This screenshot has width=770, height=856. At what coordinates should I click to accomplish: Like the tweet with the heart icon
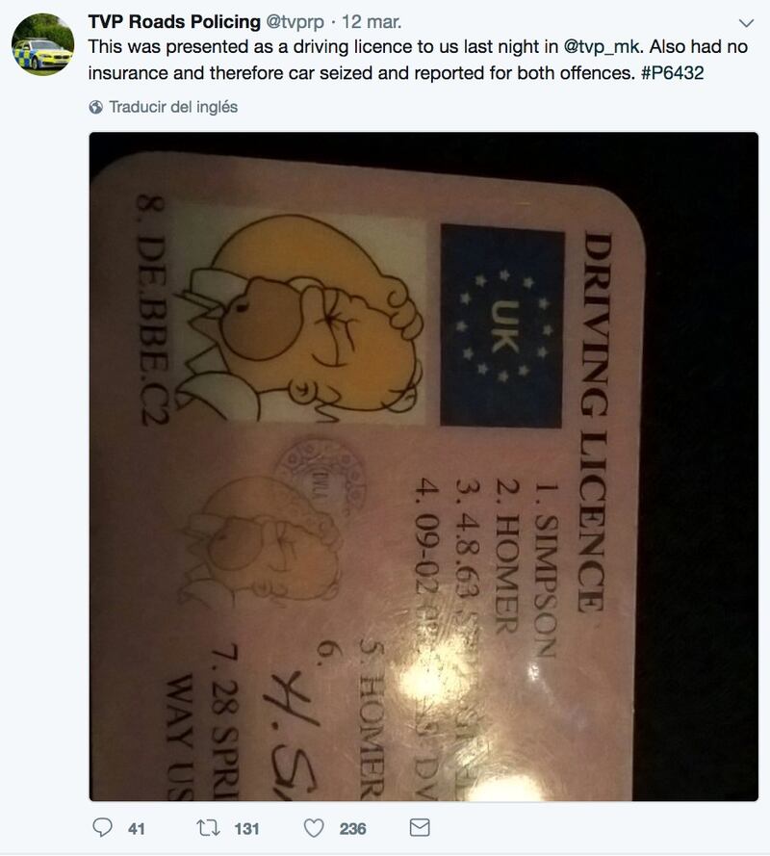click(314, 828)
